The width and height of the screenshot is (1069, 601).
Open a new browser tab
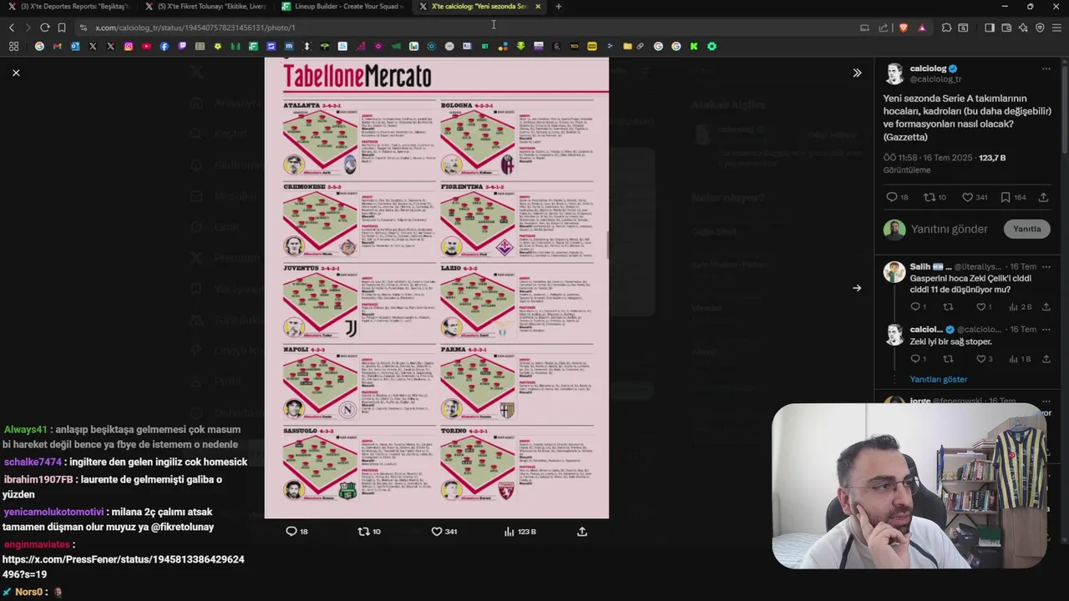pos(559,7)
